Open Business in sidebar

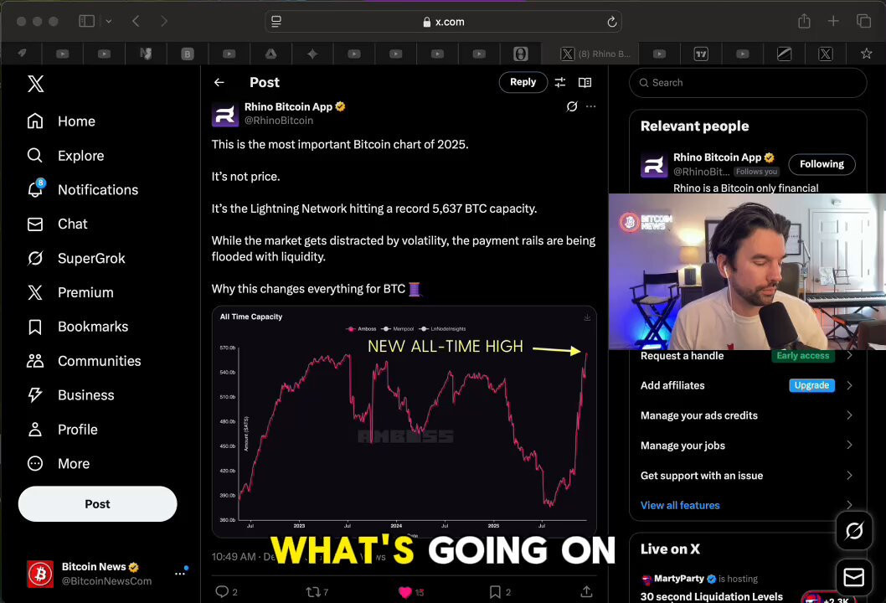pos(70,395)
